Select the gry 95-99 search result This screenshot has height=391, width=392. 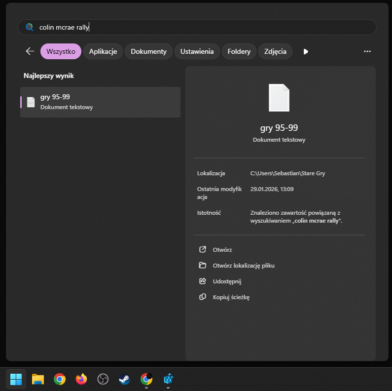coord(100,102)
